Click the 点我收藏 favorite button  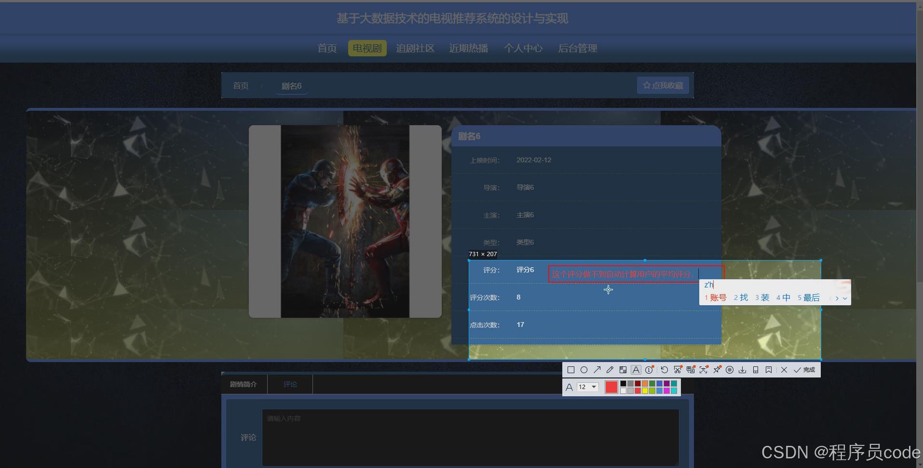[663, 85]
